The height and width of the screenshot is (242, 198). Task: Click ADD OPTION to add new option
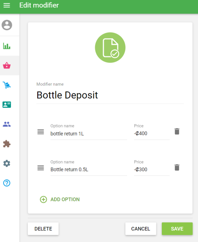60,199
